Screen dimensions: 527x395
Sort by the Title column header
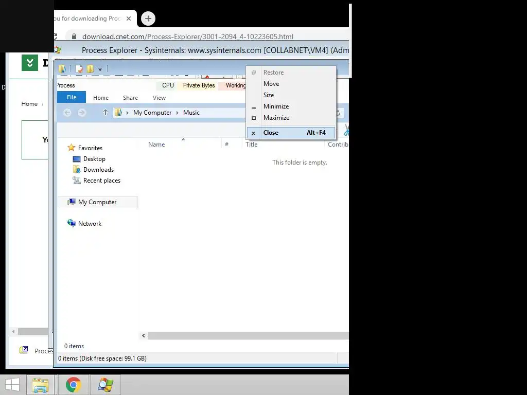click(x=251, y=145)
